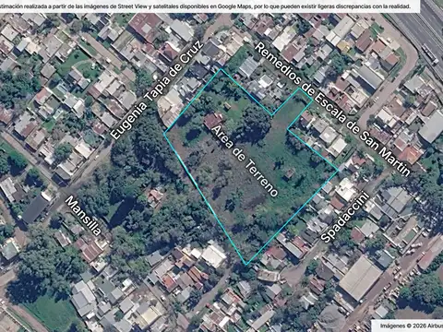This screenshot has height=332, width=443.
Task: Click the 'Area de Terreno' label
Action: coord(245,160)
